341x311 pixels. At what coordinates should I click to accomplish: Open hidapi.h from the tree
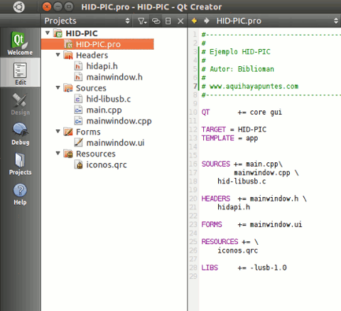pos(102,66)
